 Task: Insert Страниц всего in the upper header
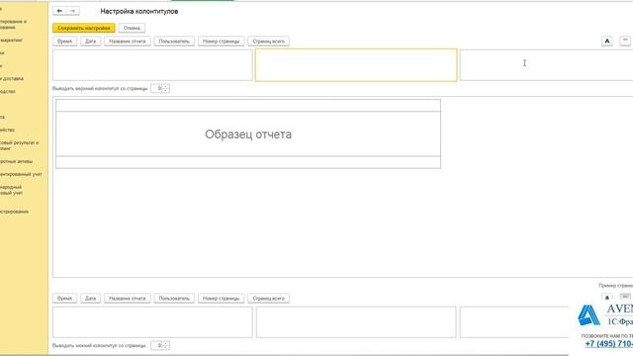click(268, 42)
